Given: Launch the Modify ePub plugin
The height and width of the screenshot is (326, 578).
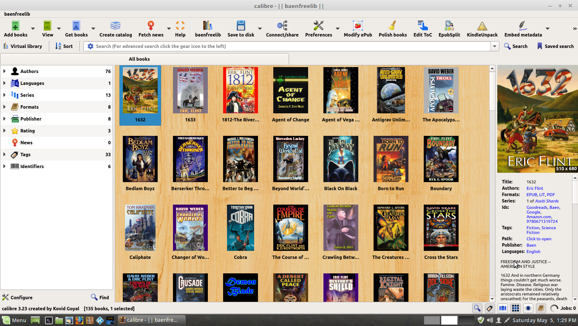Looking at the screenshot, I should click(358, 25).
